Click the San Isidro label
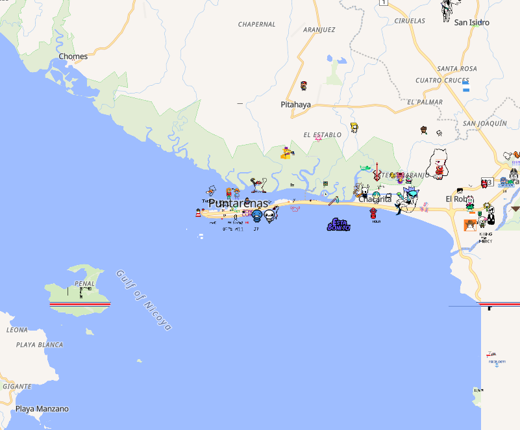Screen dimensions: 520x430 [x=471, y=23]
